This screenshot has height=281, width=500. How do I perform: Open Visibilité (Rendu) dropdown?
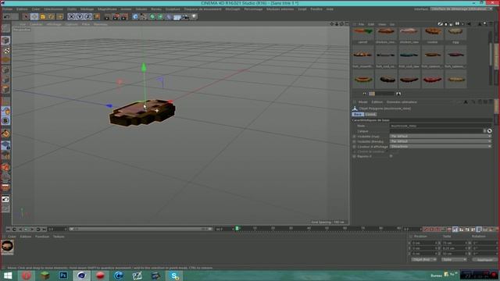click(441, 141)
